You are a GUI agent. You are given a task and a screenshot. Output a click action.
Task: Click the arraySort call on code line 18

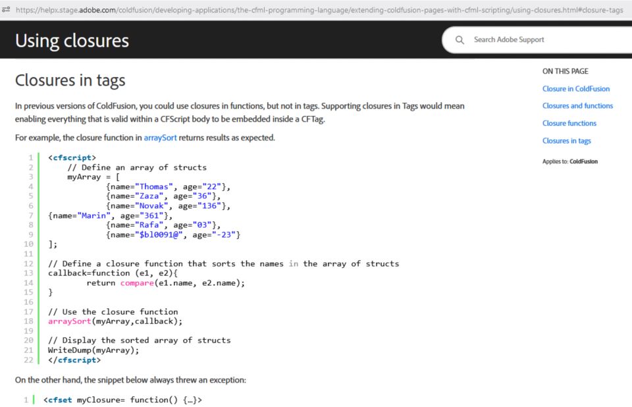[69, 321]
